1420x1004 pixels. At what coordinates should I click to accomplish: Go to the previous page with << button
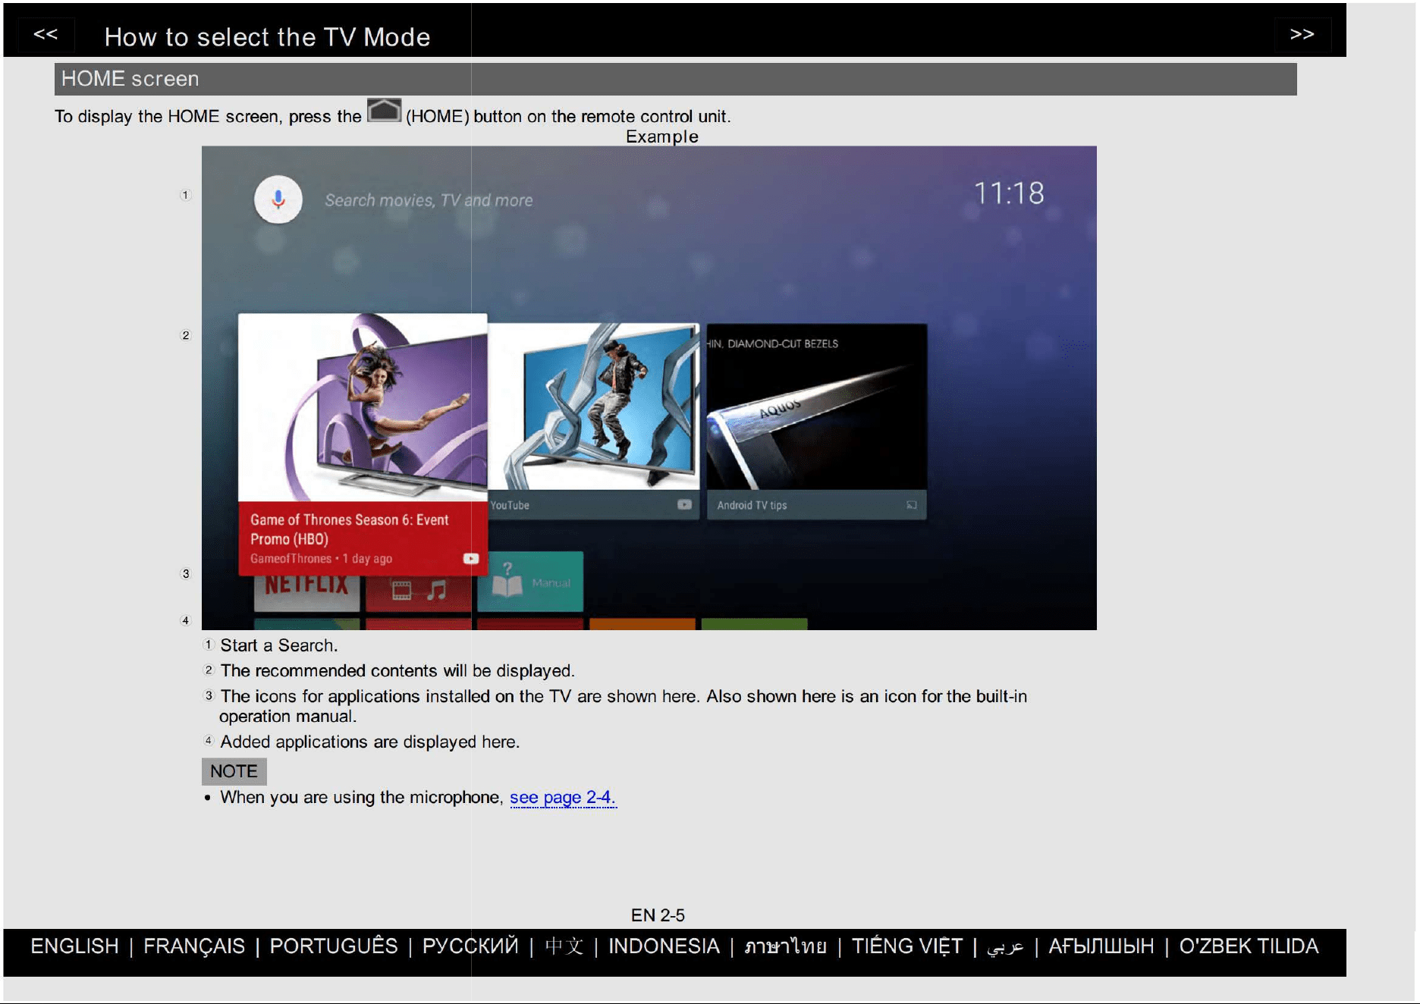tap(46, 35)
